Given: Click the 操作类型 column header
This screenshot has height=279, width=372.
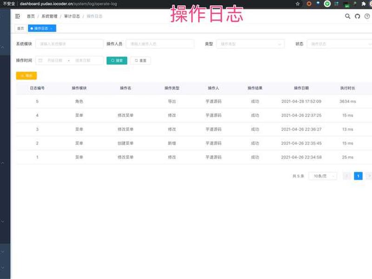Looking at the screenshot, I should click(172, 88).
